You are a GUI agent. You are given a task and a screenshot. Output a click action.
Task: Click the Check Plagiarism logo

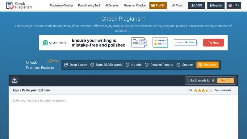point(19,6)
